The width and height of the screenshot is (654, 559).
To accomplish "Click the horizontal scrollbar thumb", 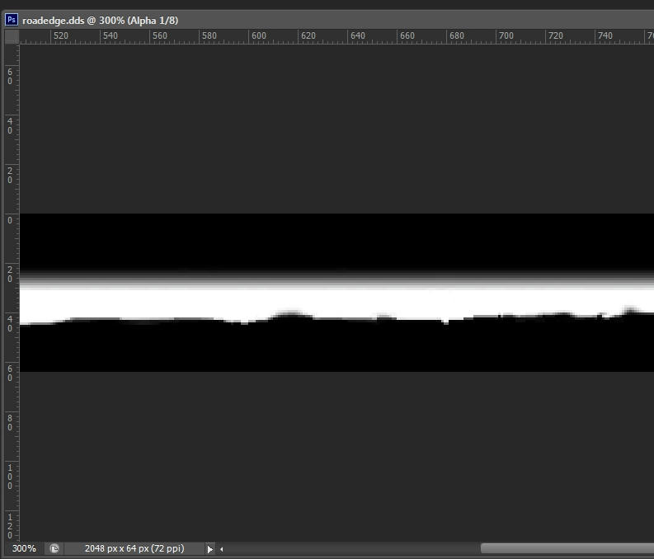I will (567, 548).
